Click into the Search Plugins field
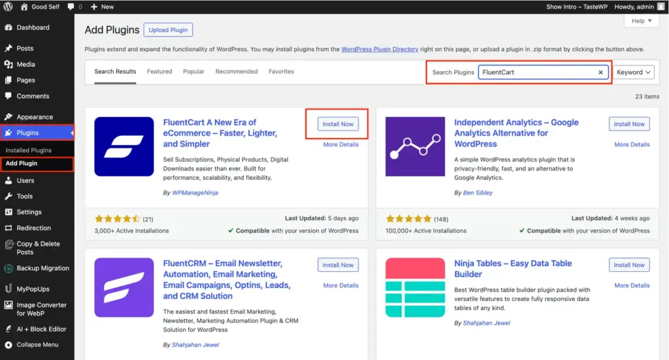 click(537, 73)
